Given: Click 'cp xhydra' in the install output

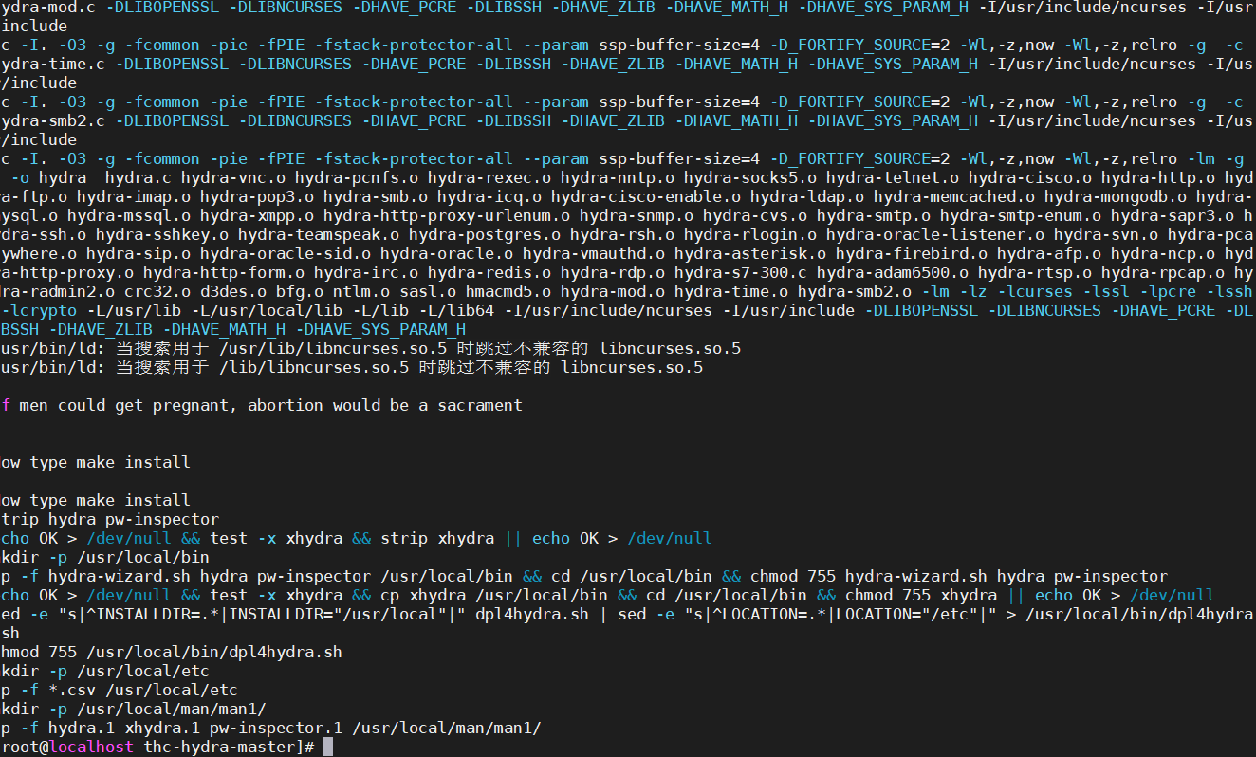Looking at the screenshot, I should 423,596.
